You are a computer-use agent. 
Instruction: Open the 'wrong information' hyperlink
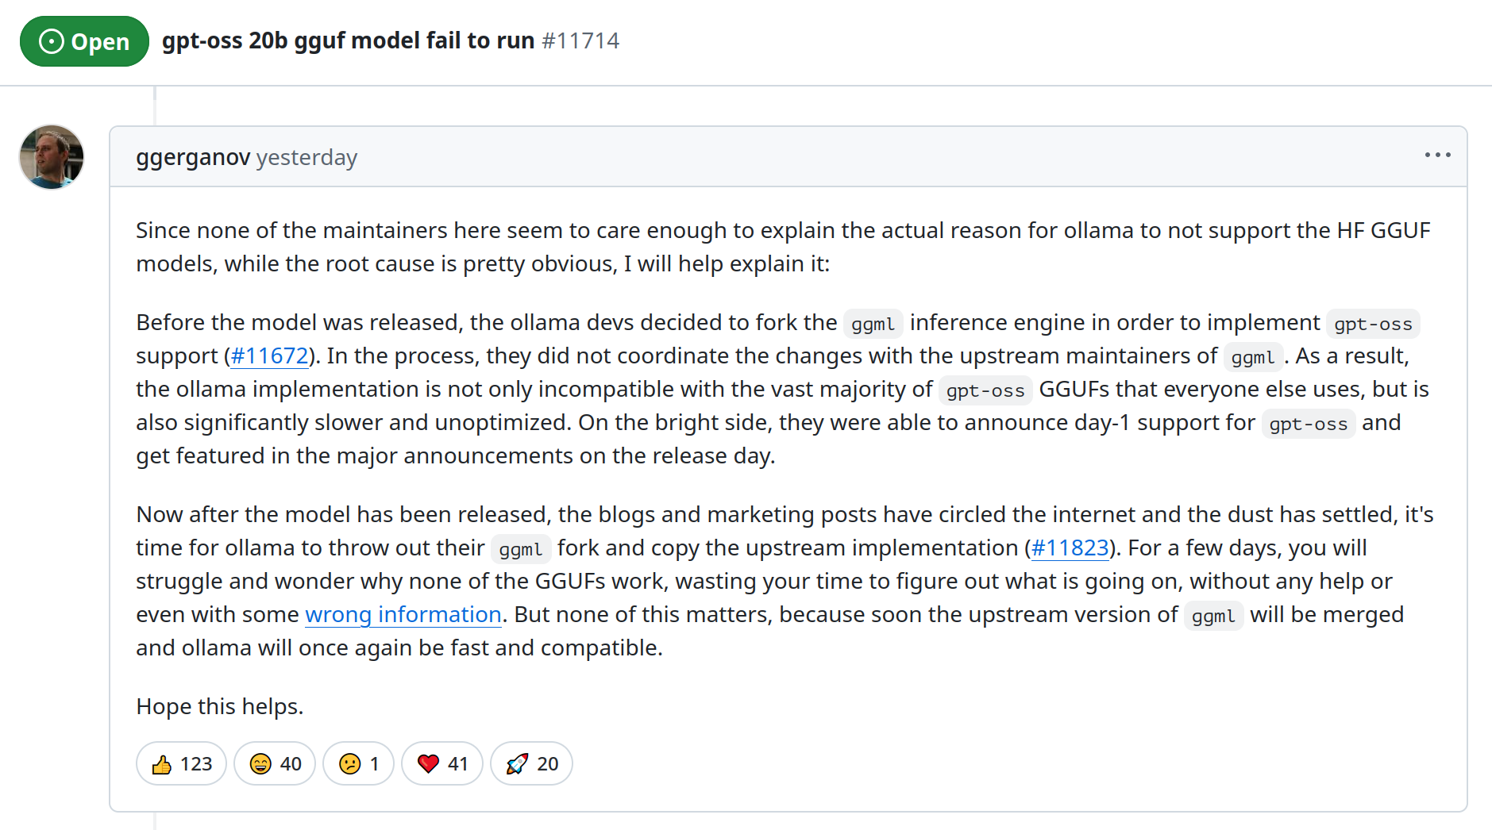(403, 614)
